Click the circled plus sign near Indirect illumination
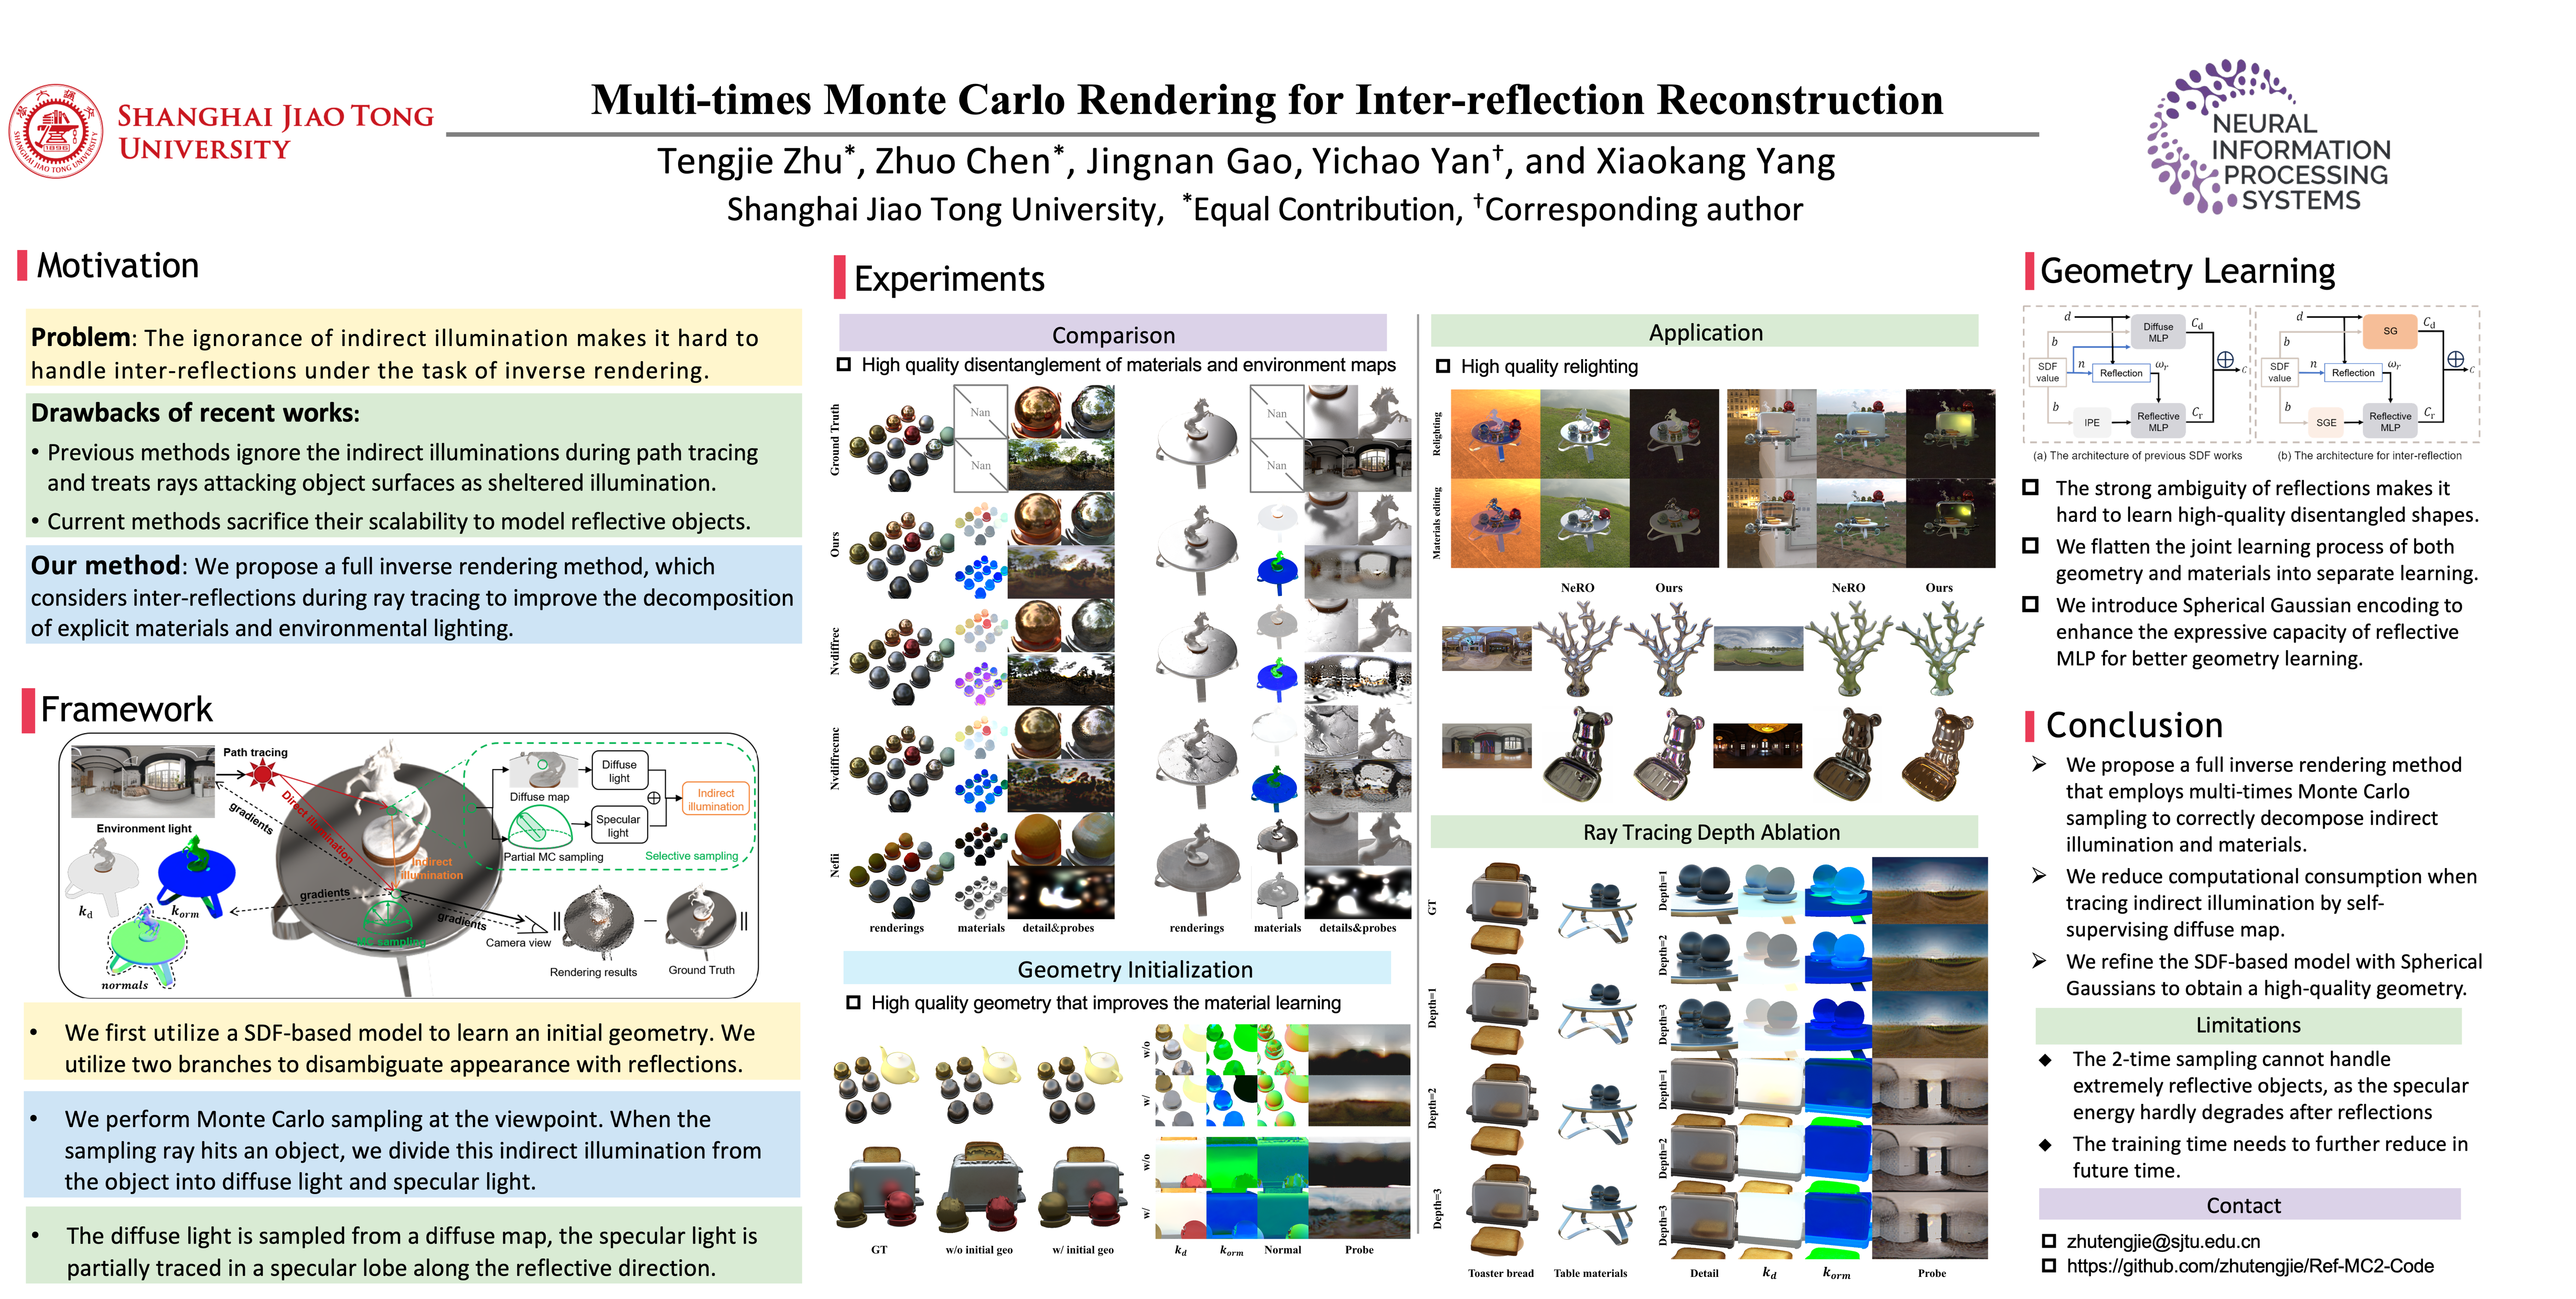This screenshot has height=1299, width=2576. 654,798
